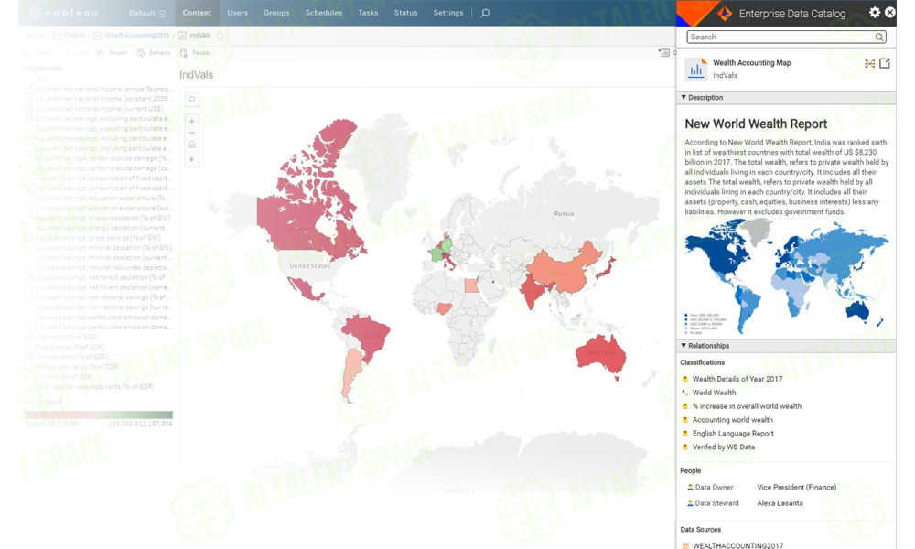Viewport: 915px width, 549px height.
Task: Zoom in on the map with plus button
Action: (x=191, y=122)
